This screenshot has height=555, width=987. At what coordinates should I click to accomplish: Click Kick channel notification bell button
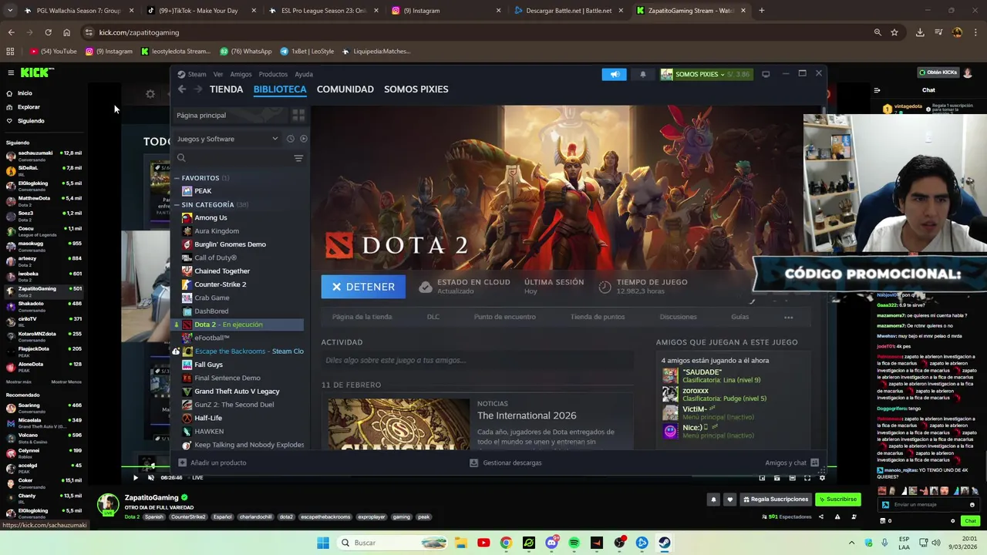[713, 499]
